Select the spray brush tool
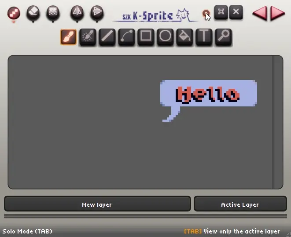This screenshot has height=237, width=291. (88, 37)
